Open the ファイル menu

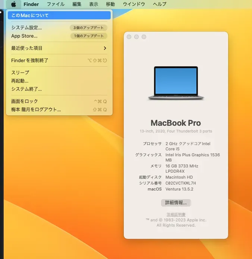56,4
